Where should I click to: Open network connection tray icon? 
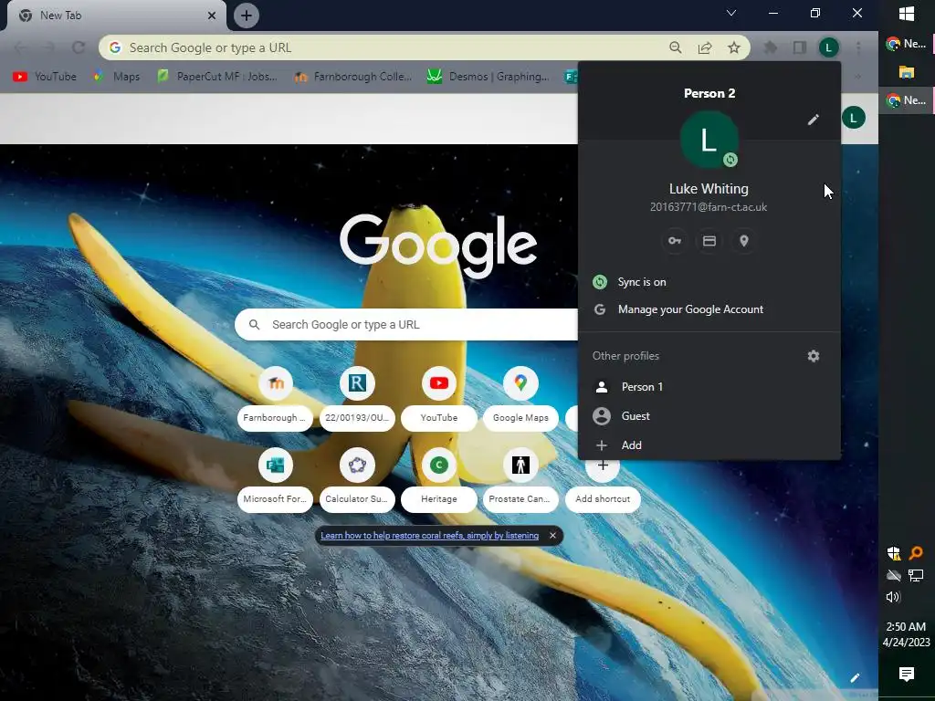pyautogui.click(x=916, y=575)
